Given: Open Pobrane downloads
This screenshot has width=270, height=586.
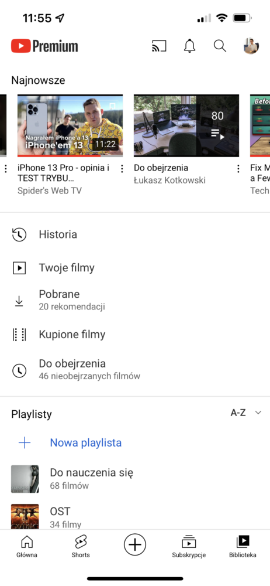Looking at the screenshot, I should coord(135,300).
